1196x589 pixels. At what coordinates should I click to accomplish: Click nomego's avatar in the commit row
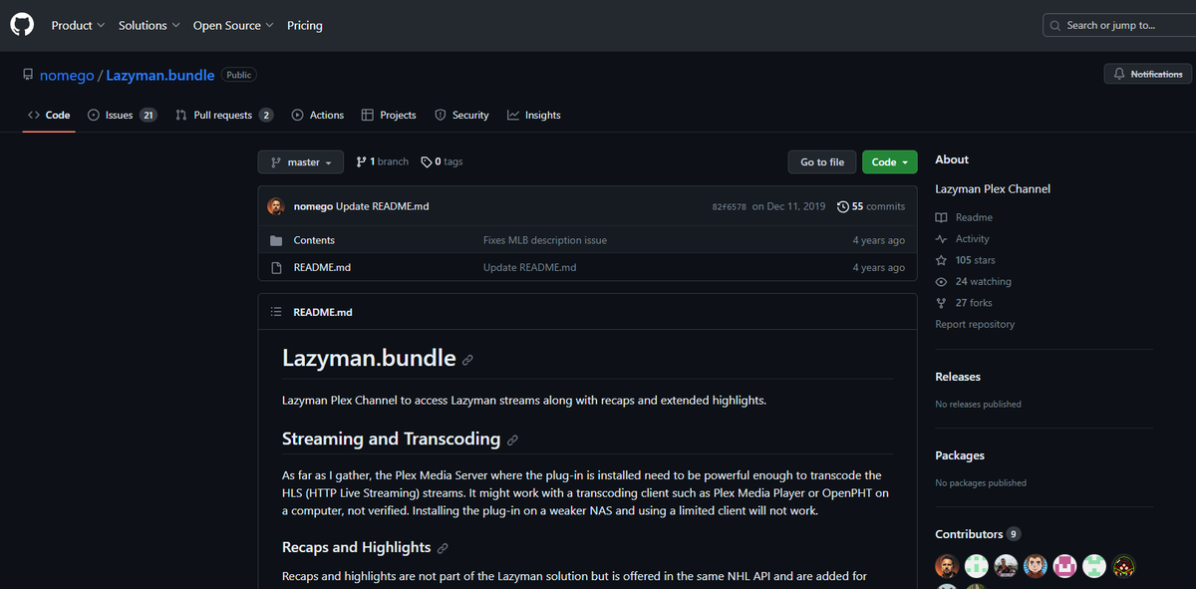coord(276,206)
